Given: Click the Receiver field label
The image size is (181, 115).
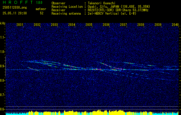Looking at the screenshot, I should click(x=58, y=10).
